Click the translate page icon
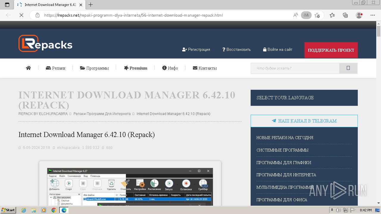This screenshot has width=381, height=214. (306, 15)
